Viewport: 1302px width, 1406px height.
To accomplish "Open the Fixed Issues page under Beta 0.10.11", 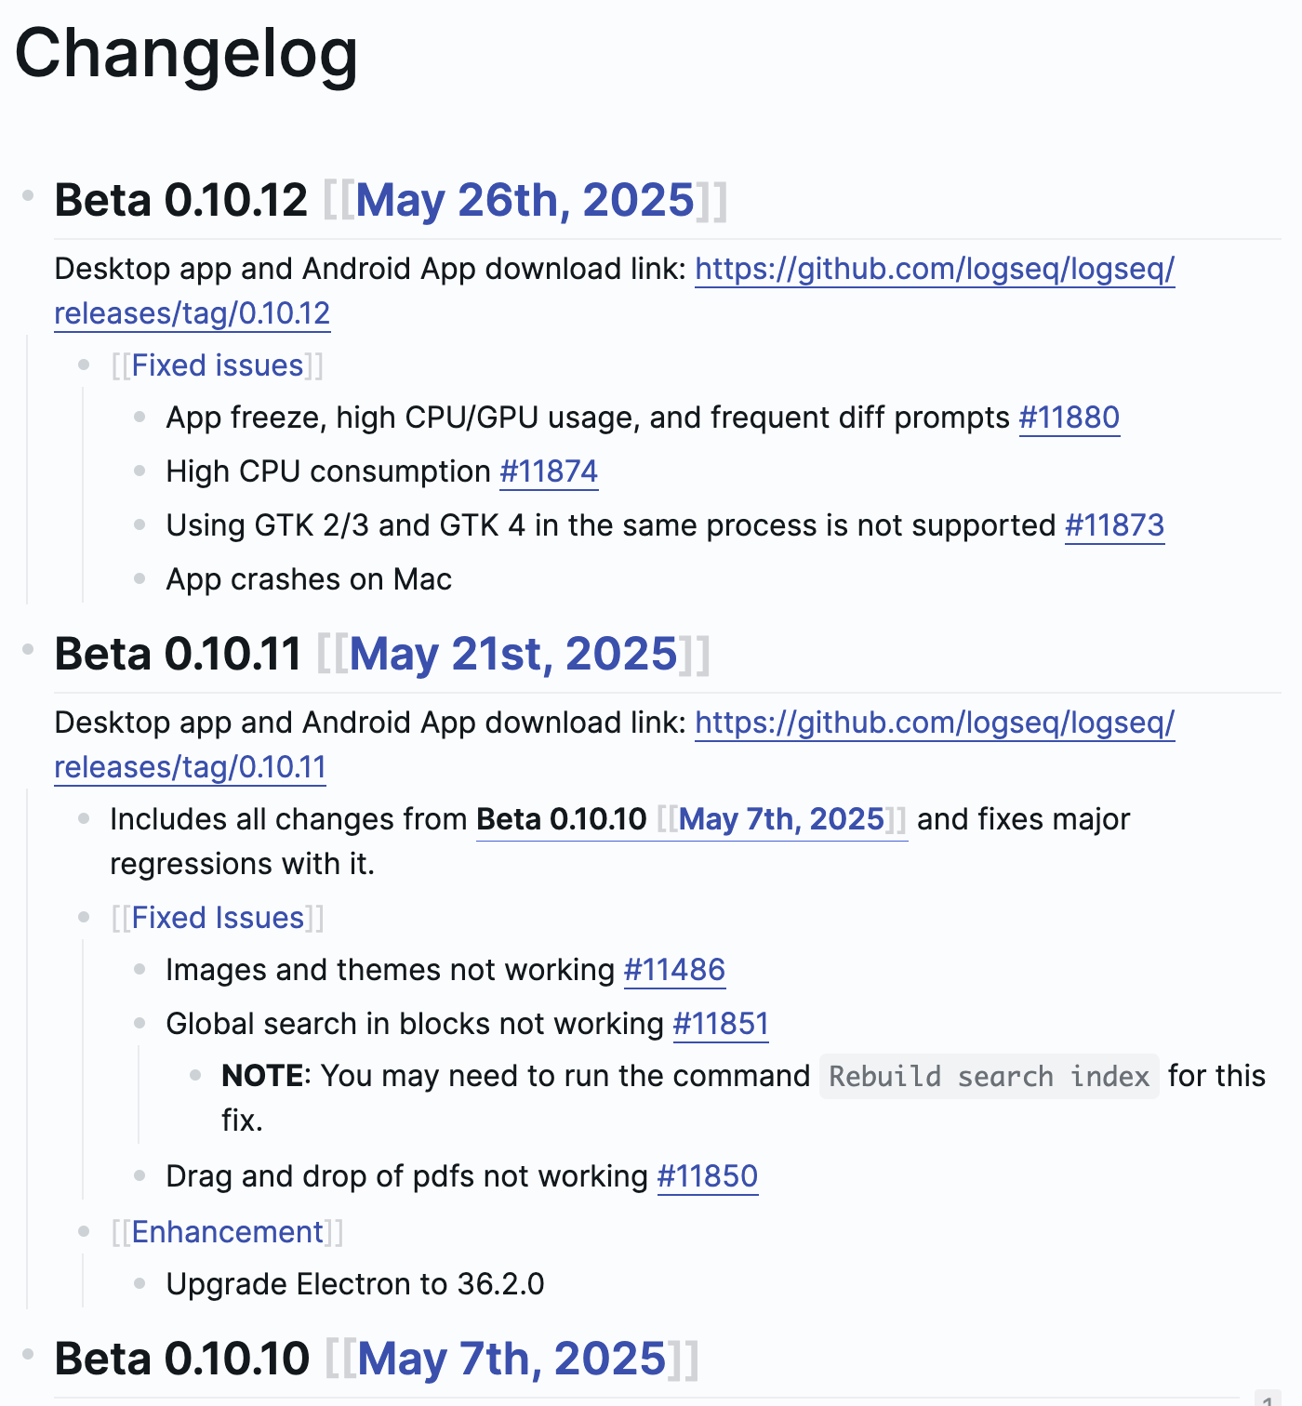I will coord(218,918).
